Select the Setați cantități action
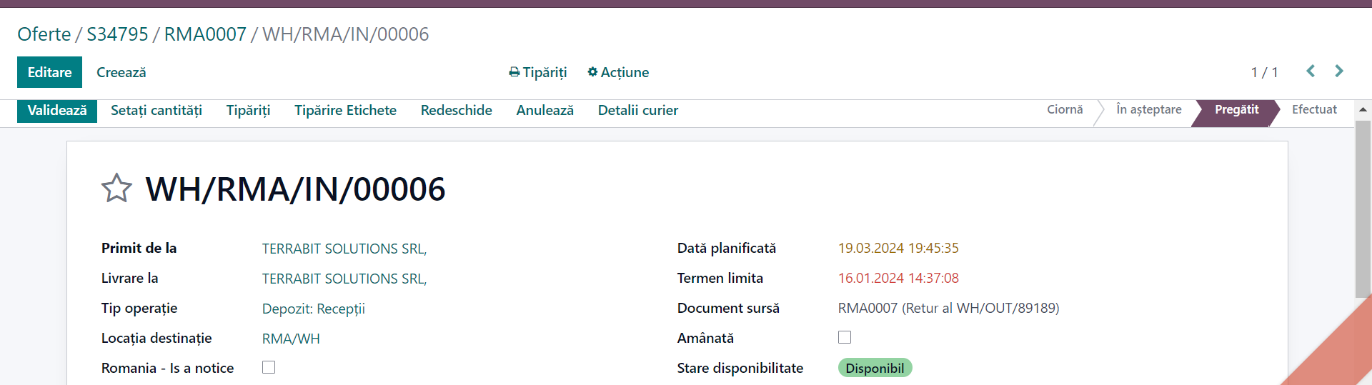The image size is (1372, 385). point(156,111)
